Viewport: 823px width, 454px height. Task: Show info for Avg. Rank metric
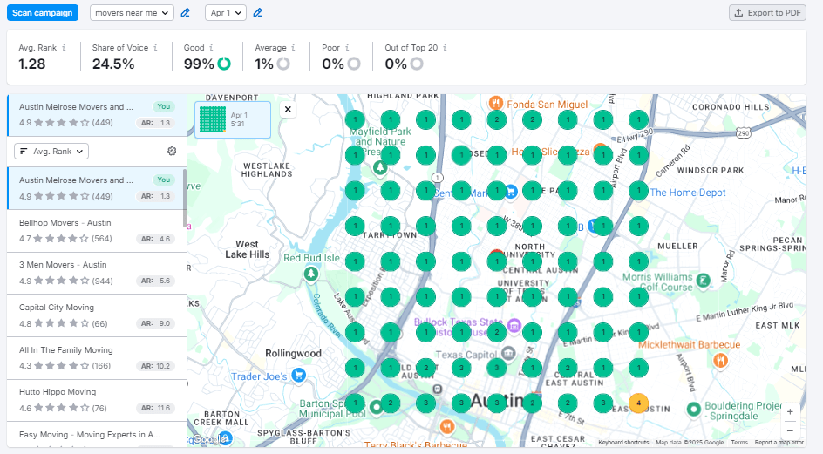click(64, 47)
